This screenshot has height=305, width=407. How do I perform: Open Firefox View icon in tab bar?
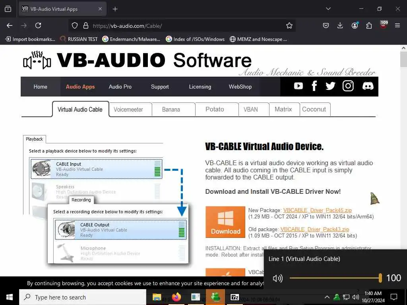[8, 9]
